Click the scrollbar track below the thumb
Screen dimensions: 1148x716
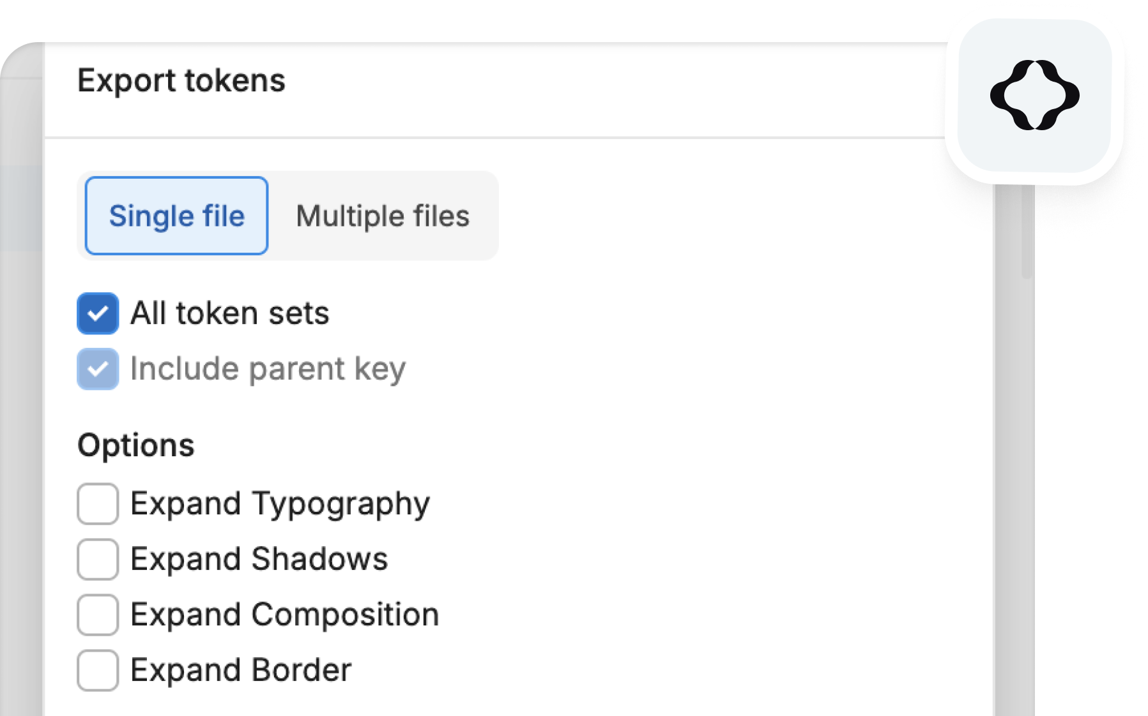(1027, 498)
